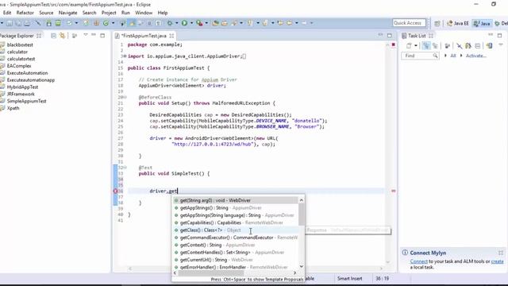
Task: Collapse all in Package Explorer
Action: tap(53, 36)
